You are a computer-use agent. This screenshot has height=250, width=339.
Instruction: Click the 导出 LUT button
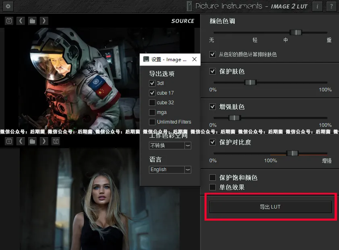click(x=270, y=207)
